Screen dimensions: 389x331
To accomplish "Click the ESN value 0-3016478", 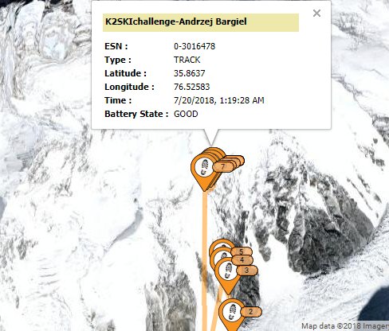I will click(x=194, y=46).
